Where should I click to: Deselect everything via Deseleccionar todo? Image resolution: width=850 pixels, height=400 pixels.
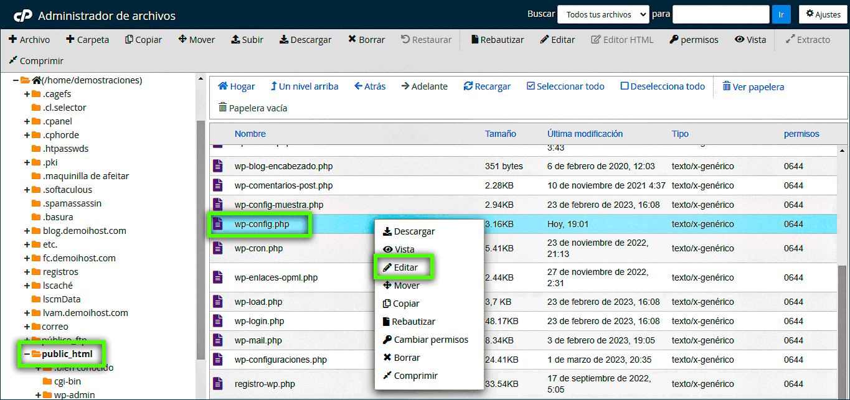point(662,86)
